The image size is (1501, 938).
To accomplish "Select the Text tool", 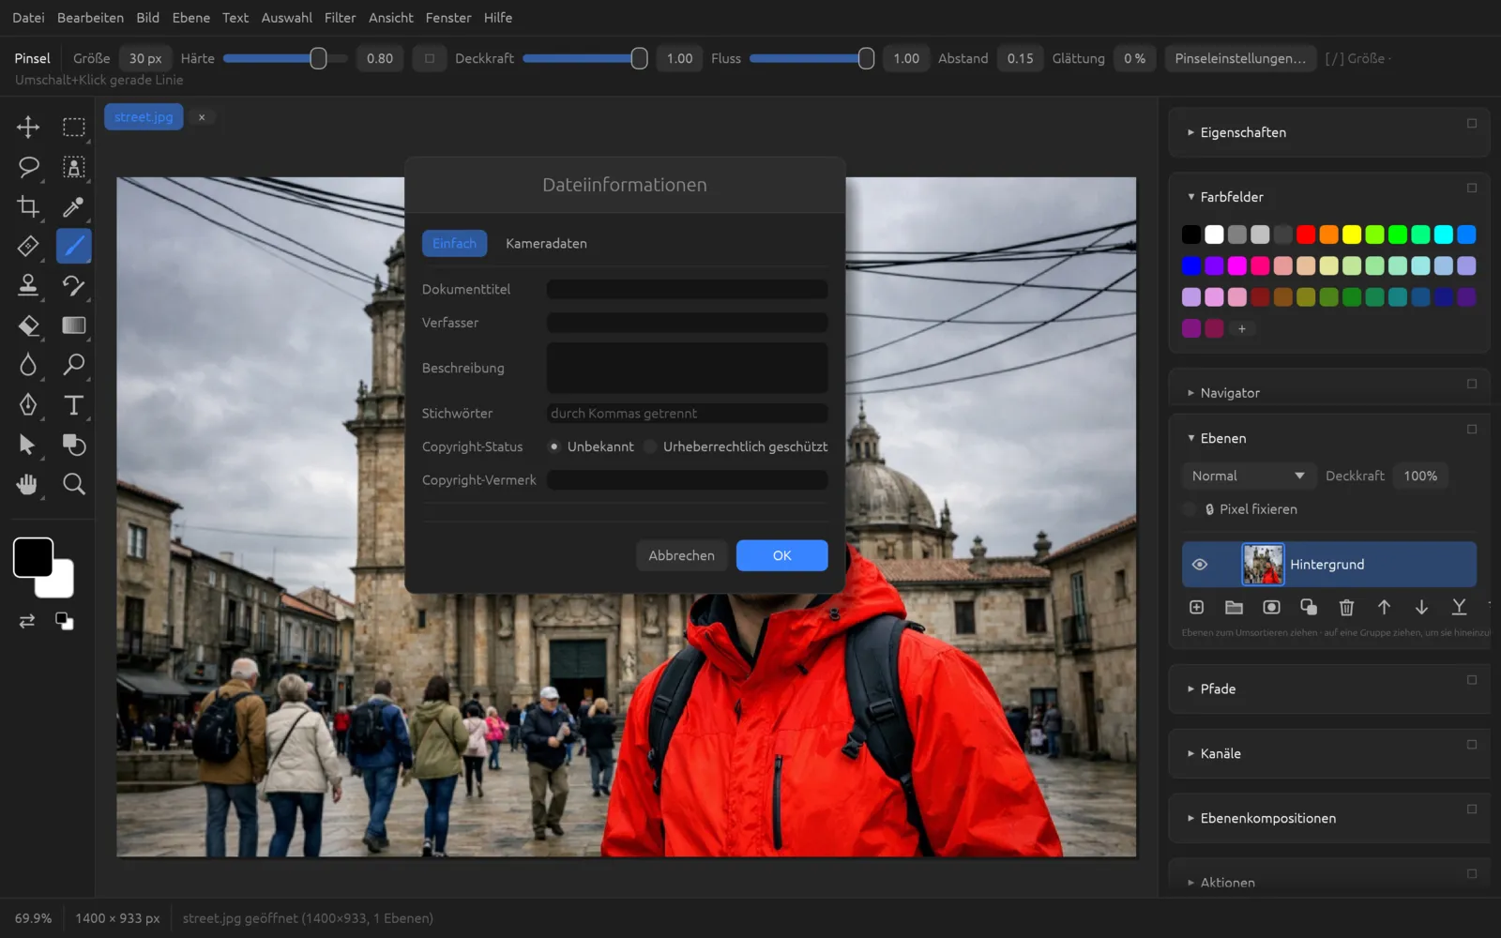I will coord(73,405).
